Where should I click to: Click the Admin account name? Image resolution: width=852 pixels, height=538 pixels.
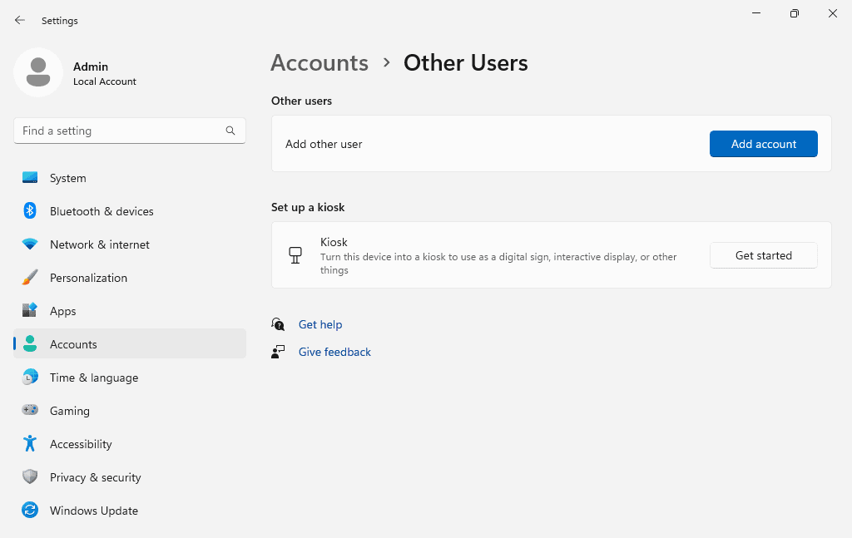click(91, 67)
